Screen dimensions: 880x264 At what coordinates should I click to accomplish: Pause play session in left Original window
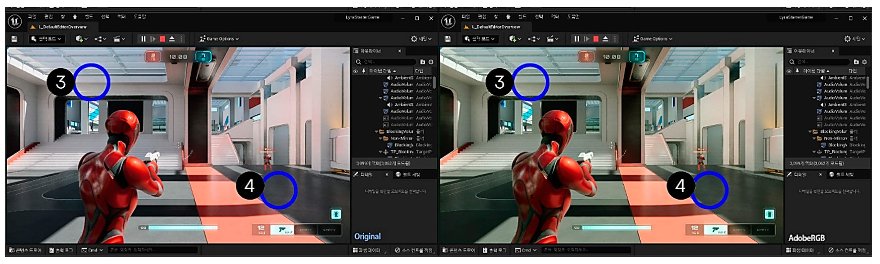144,39
